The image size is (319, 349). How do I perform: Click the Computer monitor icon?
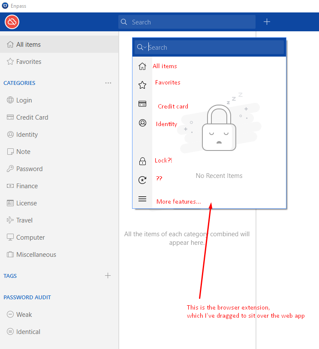tap(10, 237)
